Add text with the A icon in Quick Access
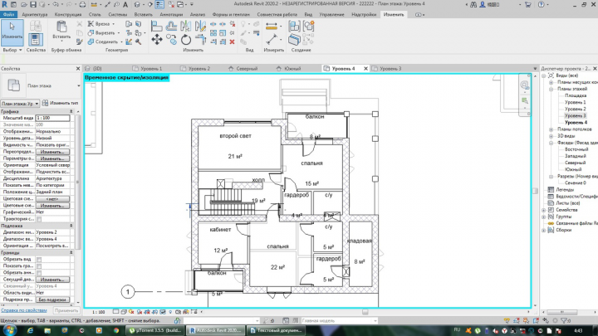This screenshot has height=336, width=598. point(125,5)
